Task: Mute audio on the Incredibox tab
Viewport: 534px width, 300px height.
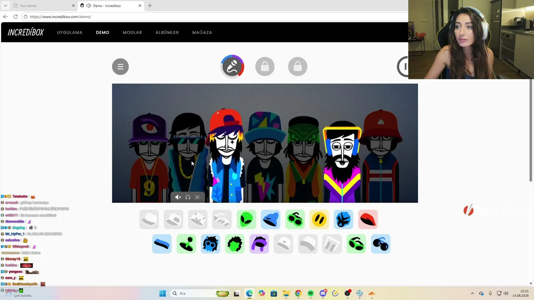Action: click(88, 5)
